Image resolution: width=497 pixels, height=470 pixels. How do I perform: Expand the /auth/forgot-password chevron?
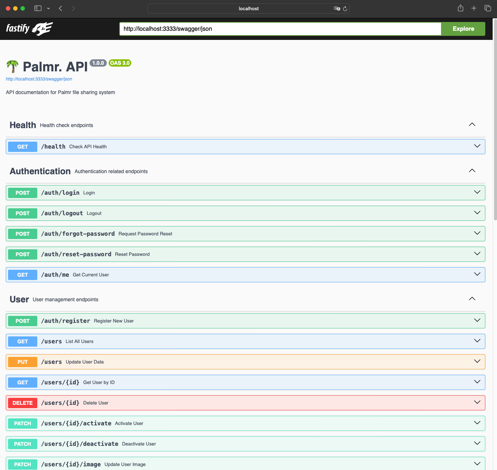tap(477, 233)
